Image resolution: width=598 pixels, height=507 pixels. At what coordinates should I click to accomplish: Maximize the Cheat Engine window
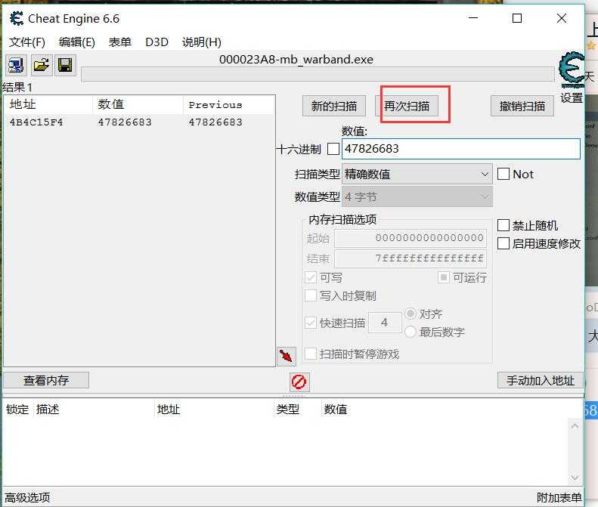click(x=517, y=18)
